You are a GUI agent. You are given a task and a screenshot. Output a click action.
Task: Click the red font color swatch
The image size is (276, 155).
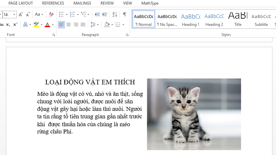[47, 25]
